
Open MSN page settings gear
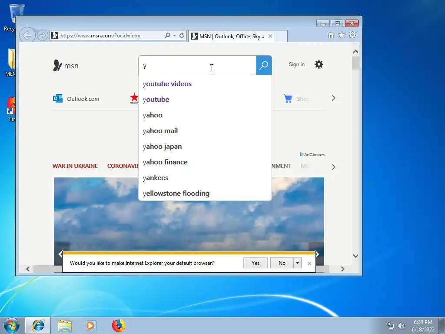click(x=319, y=64)
